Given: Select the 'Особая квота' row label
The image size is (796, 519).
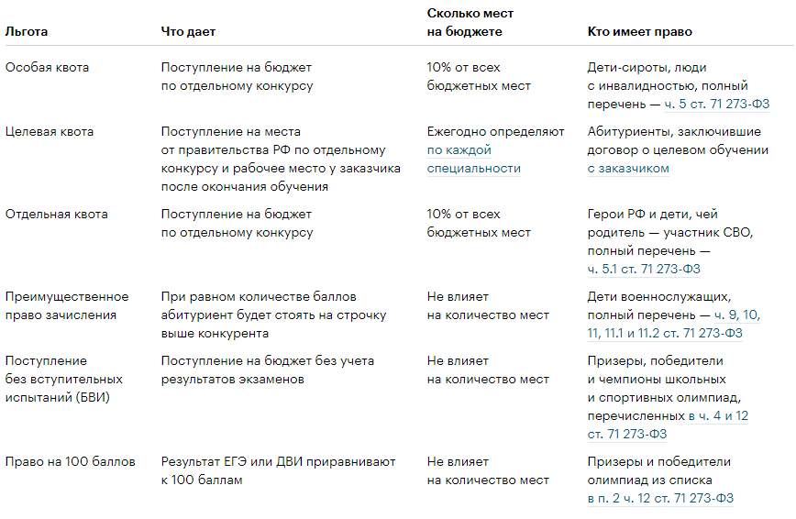Looking at the screenshot, I should [48, 67].
